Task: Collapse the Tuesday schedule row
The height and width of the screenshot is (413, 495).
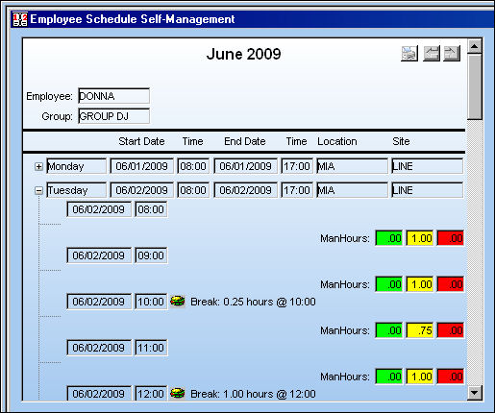Action: [38, 191]
